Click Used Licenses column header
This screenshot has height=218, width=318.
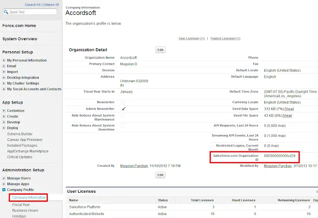pos(243,200)
